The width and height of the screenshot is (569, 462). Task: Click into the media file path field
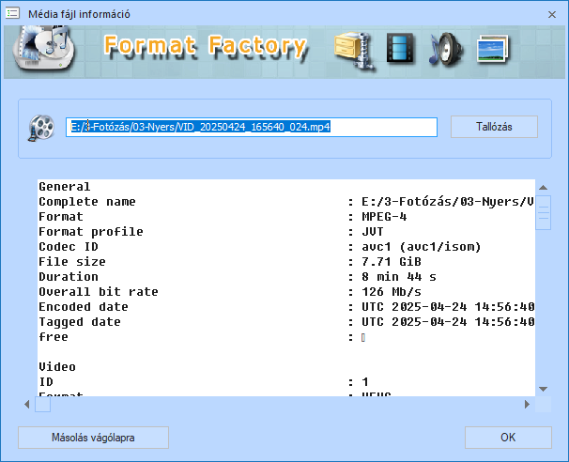(x=252, y=127)
